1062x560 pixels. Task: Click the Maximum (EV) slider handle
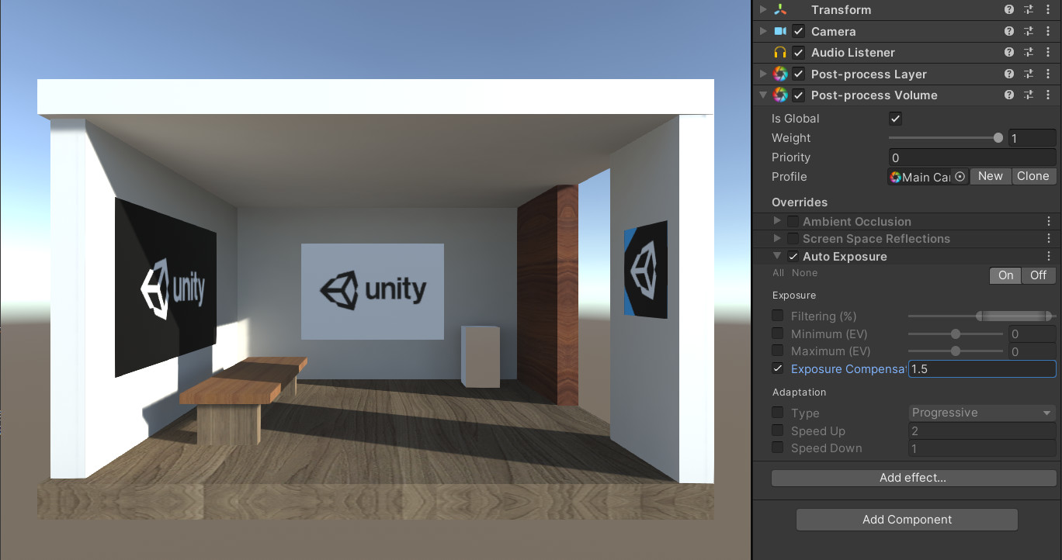pos(956,351)
